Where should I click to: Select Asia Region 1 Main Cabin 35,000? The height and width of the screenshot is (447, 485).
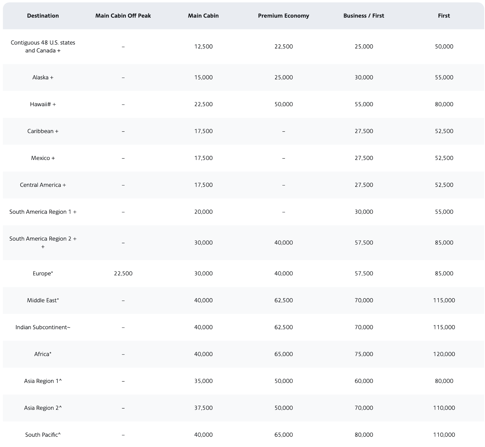click(x=203, y=381)
